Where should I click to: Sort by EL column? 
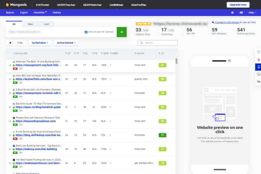point(86,54)
